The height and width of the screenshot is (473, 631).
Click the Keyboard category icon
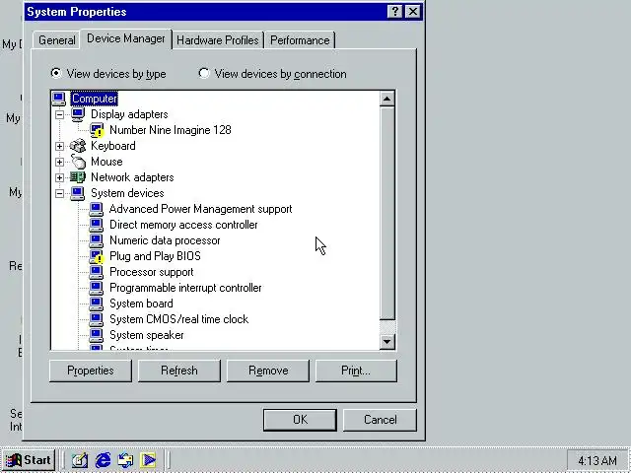pos(78,146)
